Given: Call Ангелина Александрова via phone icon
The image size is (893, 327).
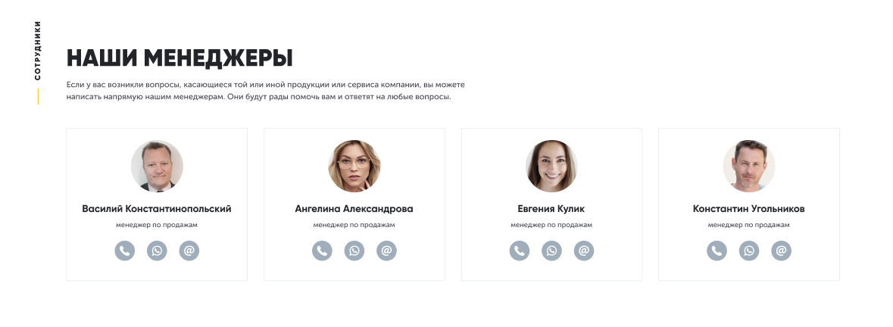Looking at the screenshot, I should tap(322, 251).
